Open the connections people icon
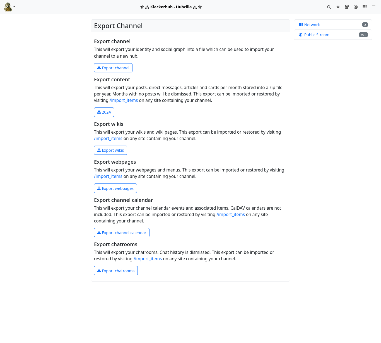Viewport: 381px width, 343px height. [x=347, y=7]
